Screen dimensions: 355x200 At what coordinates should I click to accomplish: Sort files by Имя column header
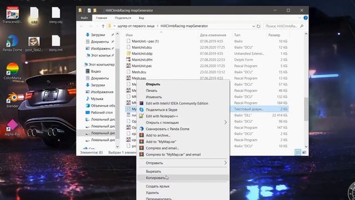coord(129,35)
